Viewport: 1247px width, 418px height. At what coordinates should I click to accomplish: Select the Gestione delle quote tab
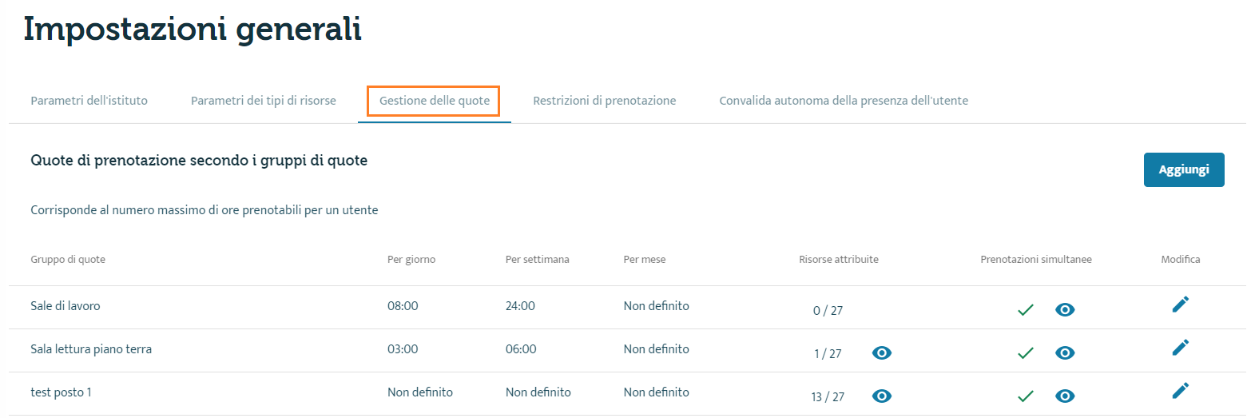(435, 101)
